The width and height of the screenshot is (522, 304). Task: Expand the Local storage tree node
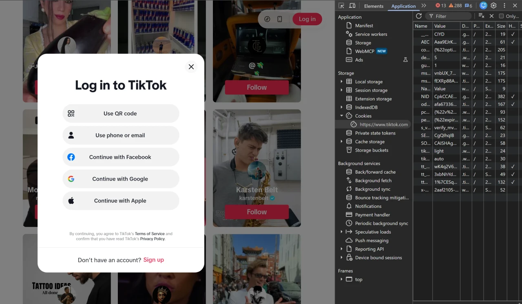(x=341, y=82)
